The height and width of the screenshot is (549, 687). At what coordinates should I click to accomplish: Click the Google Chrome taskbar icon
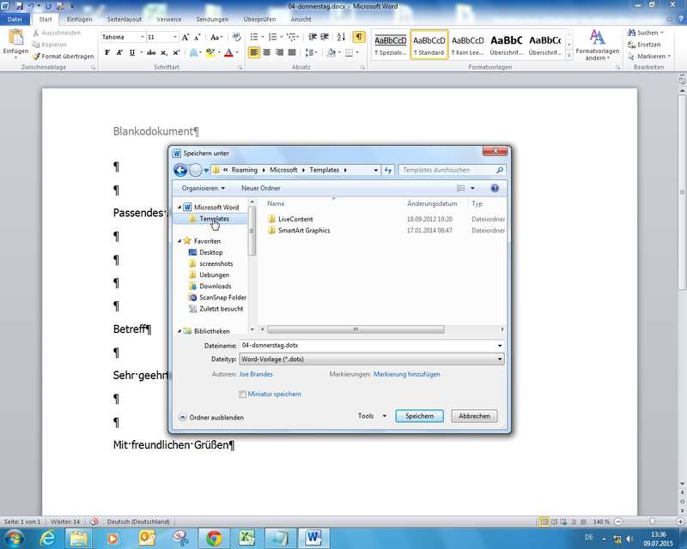pos(214,538)
